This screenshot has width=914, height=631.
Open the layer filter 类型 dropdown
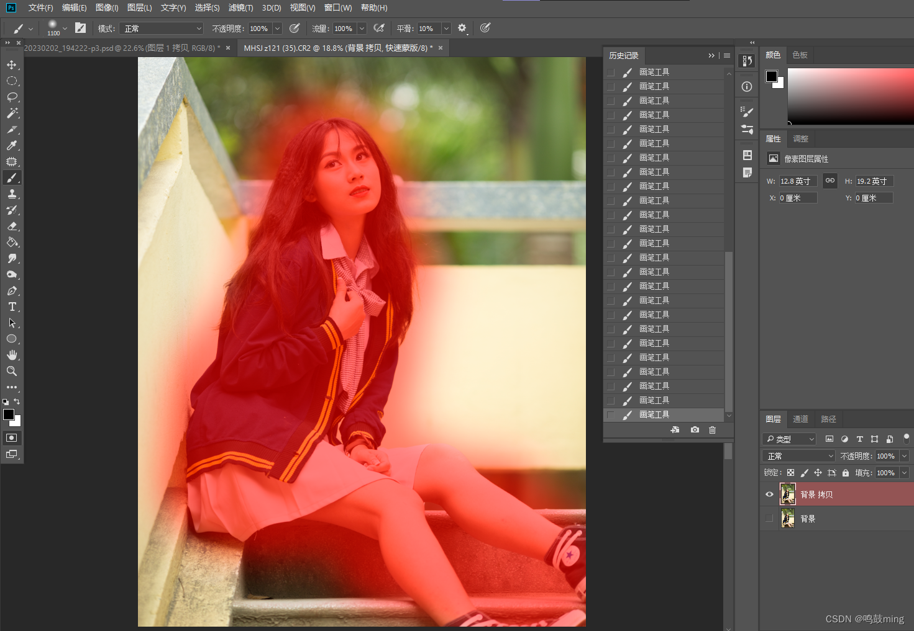pos(789,439)
